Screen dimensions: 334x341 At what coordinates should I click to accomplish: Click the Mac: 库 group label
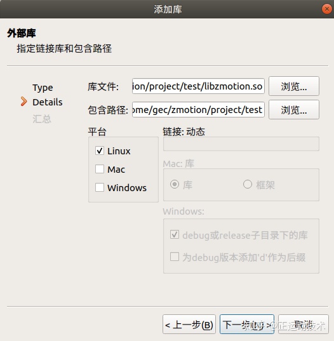click(x=178, y=164)
